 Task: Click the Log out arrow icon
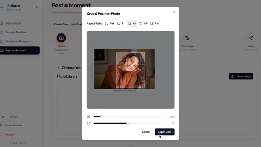[2, 134]
